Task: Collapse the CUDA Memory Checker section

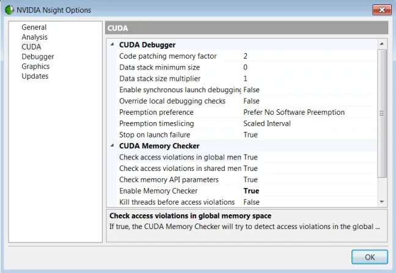Action: (x=112, y=146)
